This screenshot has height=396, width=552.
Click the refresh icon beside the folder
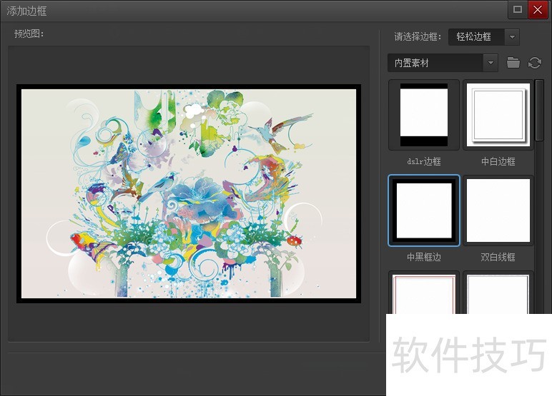534,63
